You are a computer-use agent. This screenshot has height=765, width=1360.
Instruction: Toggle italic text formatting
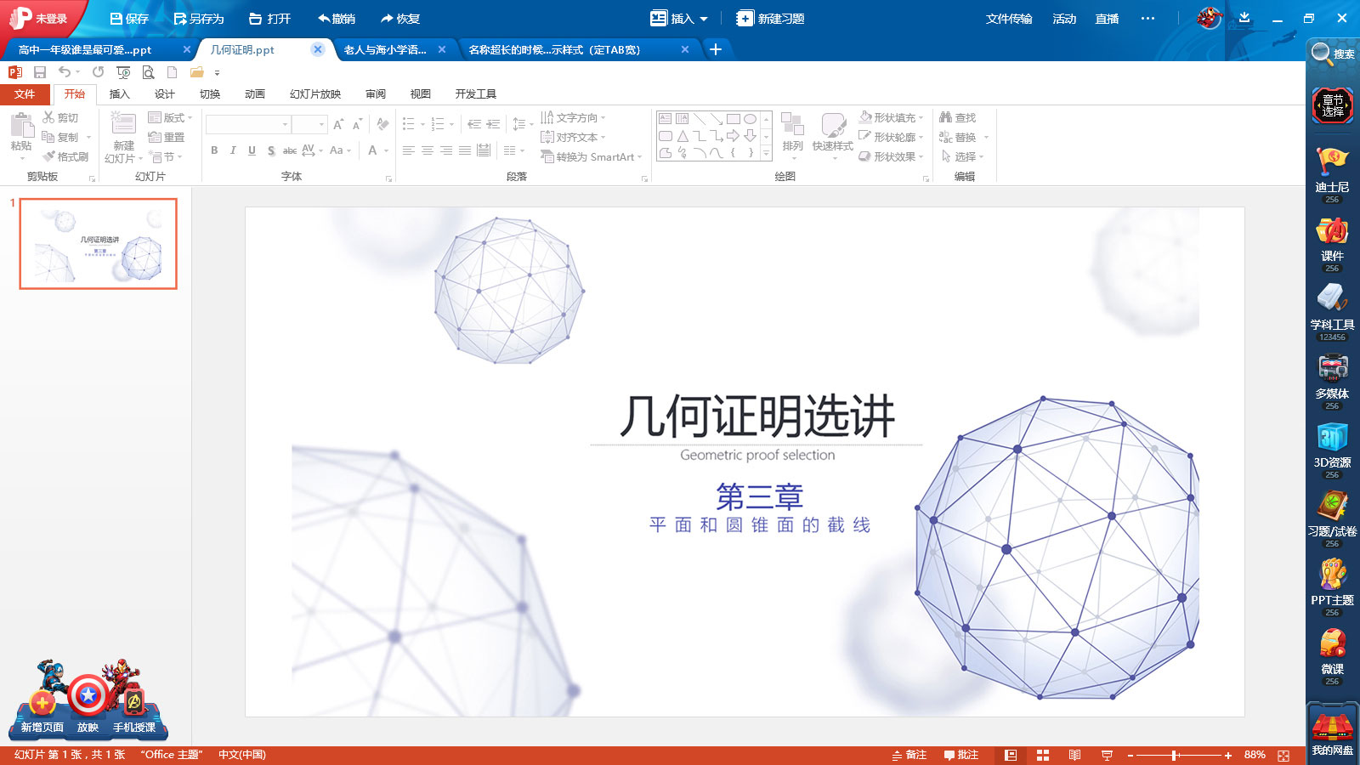[x=233, y=150]
